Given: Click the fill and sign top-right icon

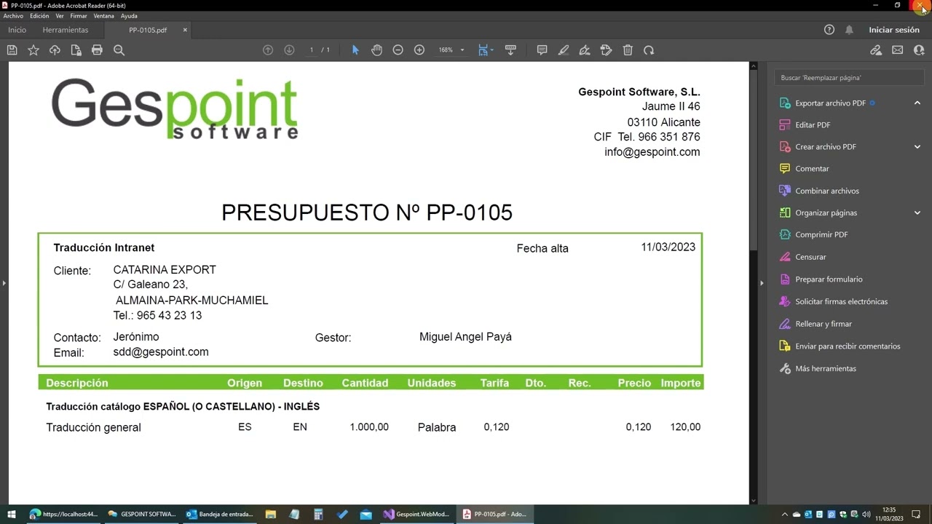Looking at the screenshot, I should click(x=876, y=50).
